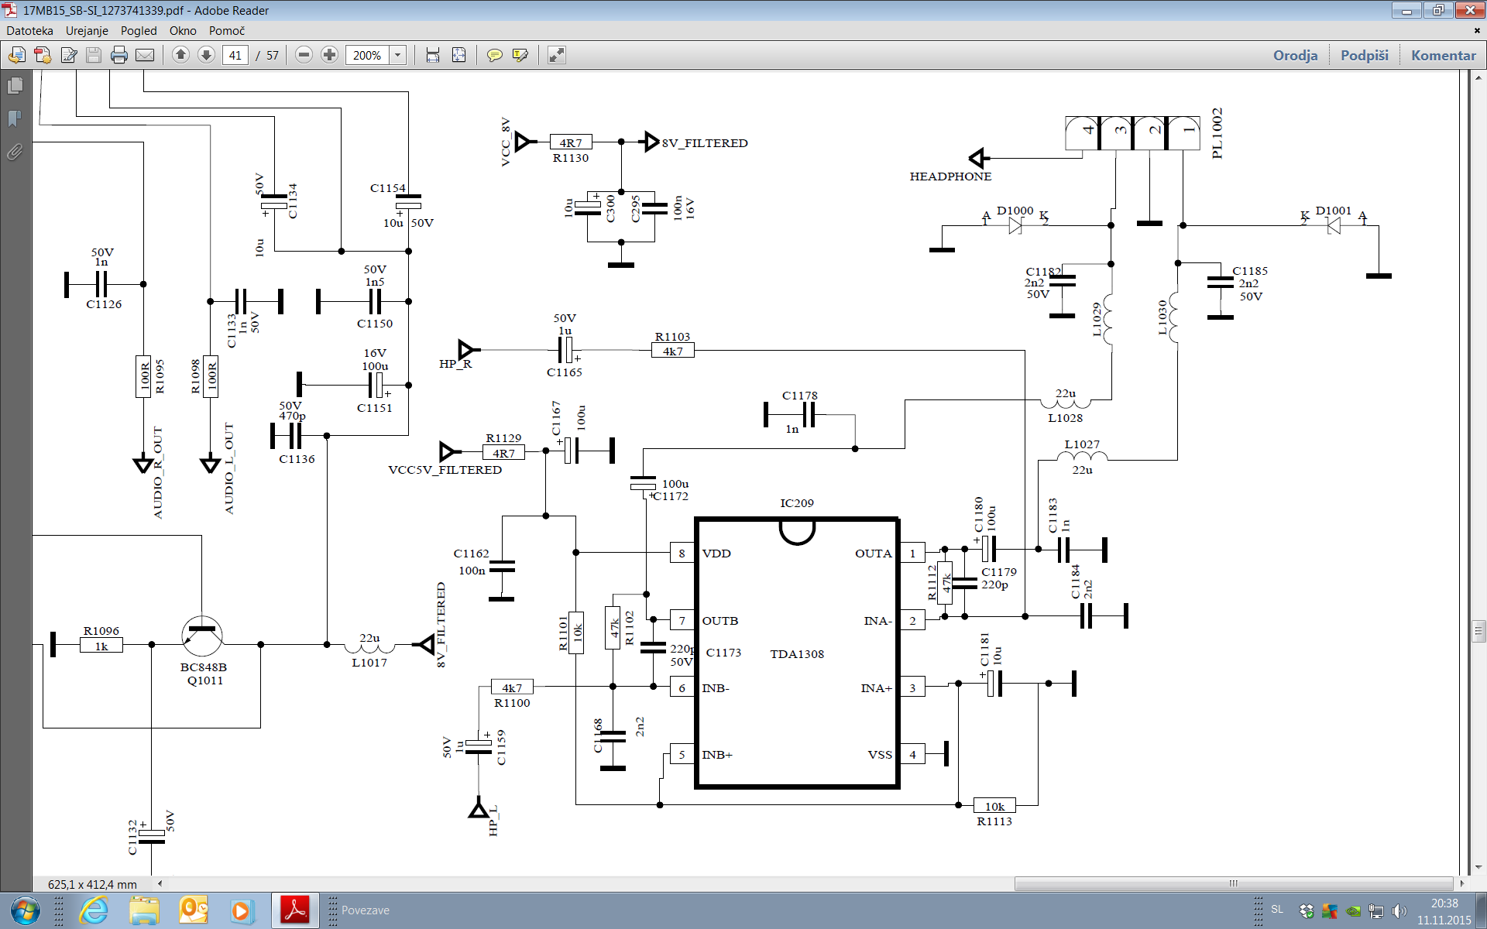Open the Komentar pane
This screenshot has width=1487, height=929.
pos(1443,55)
